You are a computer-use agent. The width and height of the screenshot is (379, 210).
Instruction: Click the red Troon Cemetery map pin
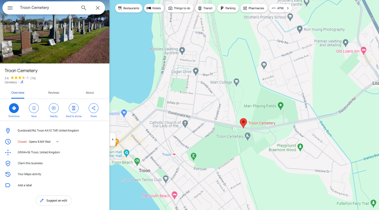coord(243,123)
